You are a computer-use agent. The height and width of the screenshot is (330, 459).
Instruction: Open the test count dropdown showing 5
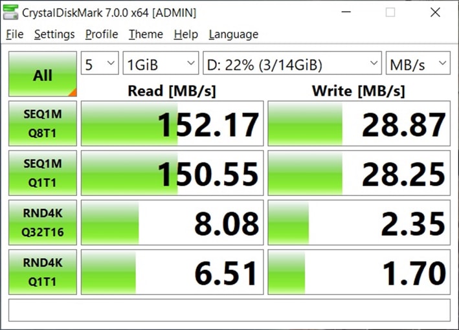tap(100, 64)
